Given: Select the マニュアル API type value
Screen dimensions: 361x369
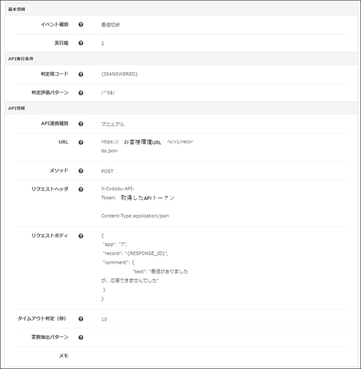Looking at the screenshot, I should [x=113, y=124].
